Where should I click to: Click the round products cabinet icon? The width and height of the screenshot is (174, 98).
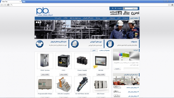coord(110,44)
